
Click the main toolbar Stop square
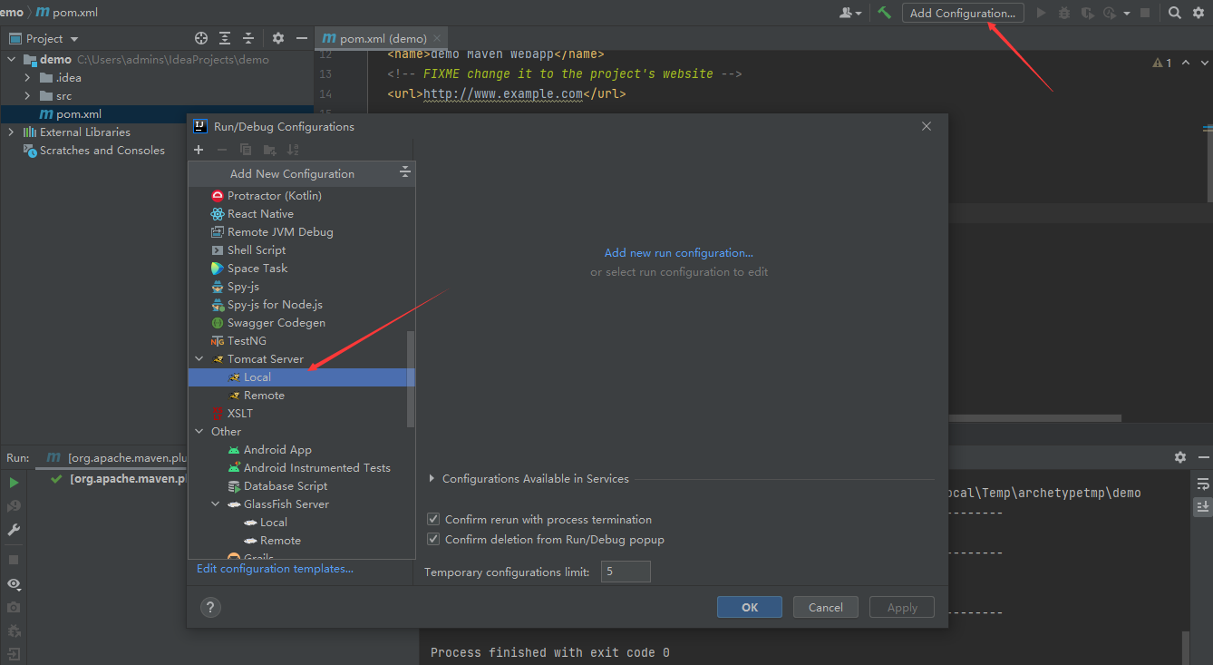tap(1145, 13)
